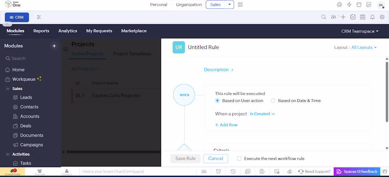This screenshot has height=177, width=389.
Task: Collapse the Activities module group
Action: pos(8,154)
